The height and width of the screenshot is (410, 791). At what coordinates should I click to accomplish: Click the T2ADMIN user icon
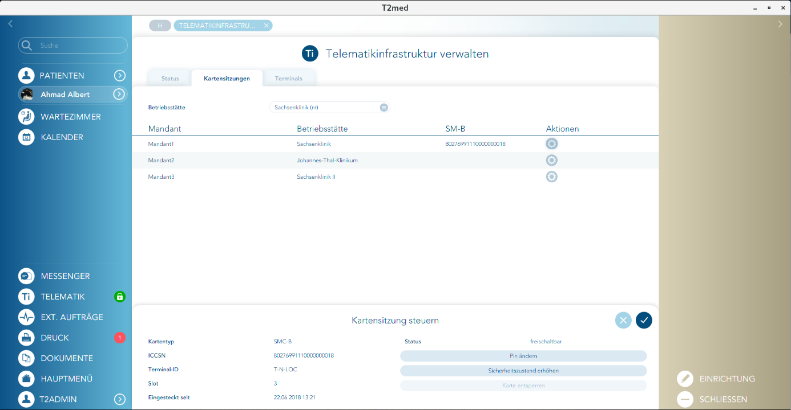tap(26, 399)
